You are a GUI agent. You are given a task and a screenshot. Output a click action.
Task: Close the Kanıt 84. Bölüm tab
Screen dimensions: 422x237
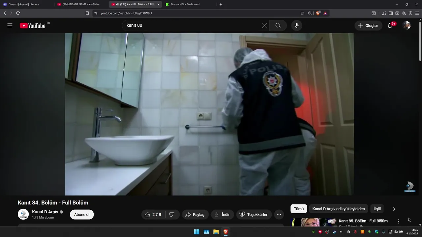(158, 4)
